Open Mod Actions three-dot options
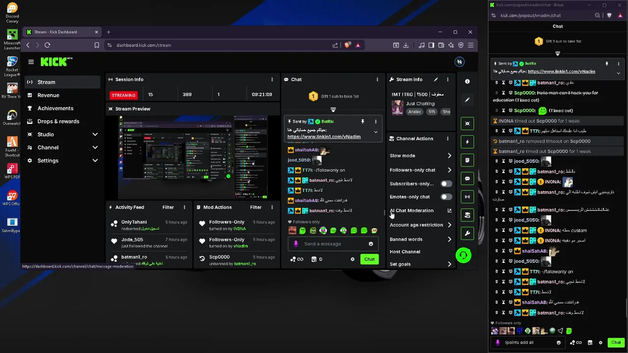 click(272, 207)
